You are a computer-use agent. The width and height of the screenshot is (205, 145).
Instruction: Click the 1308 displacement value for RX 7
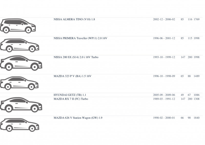click(197, 99)
